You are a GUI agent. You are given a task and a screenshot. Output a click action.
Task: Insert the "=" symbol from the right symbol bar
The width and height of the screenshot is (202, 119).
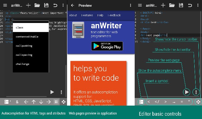click(181, 102)
